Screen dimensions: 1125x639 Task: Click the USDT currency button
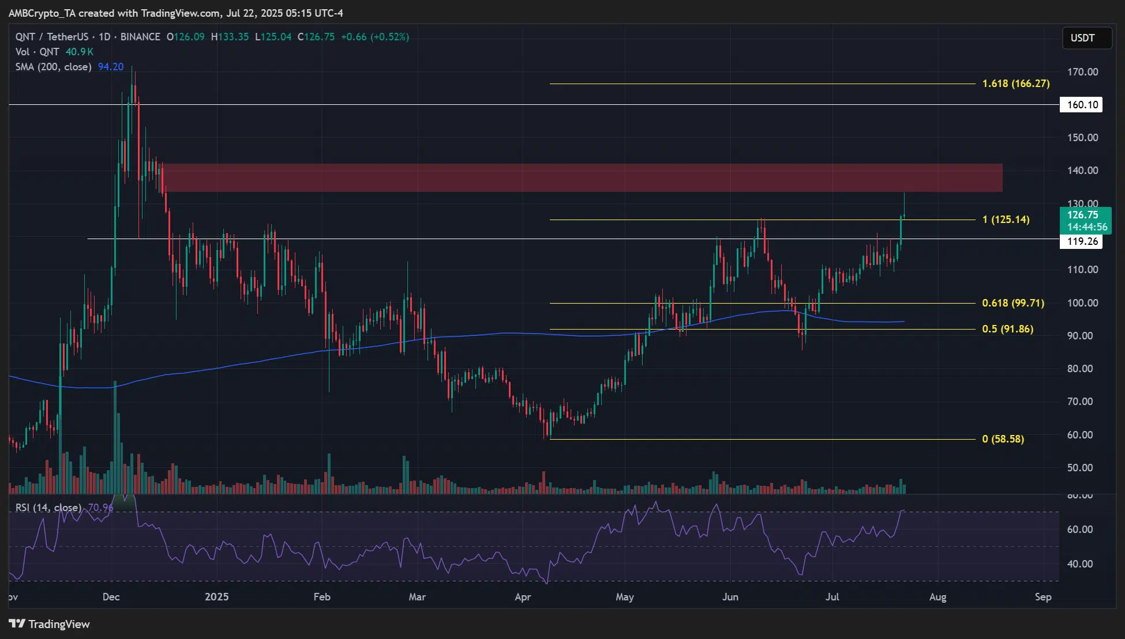tap(1087, 38)
